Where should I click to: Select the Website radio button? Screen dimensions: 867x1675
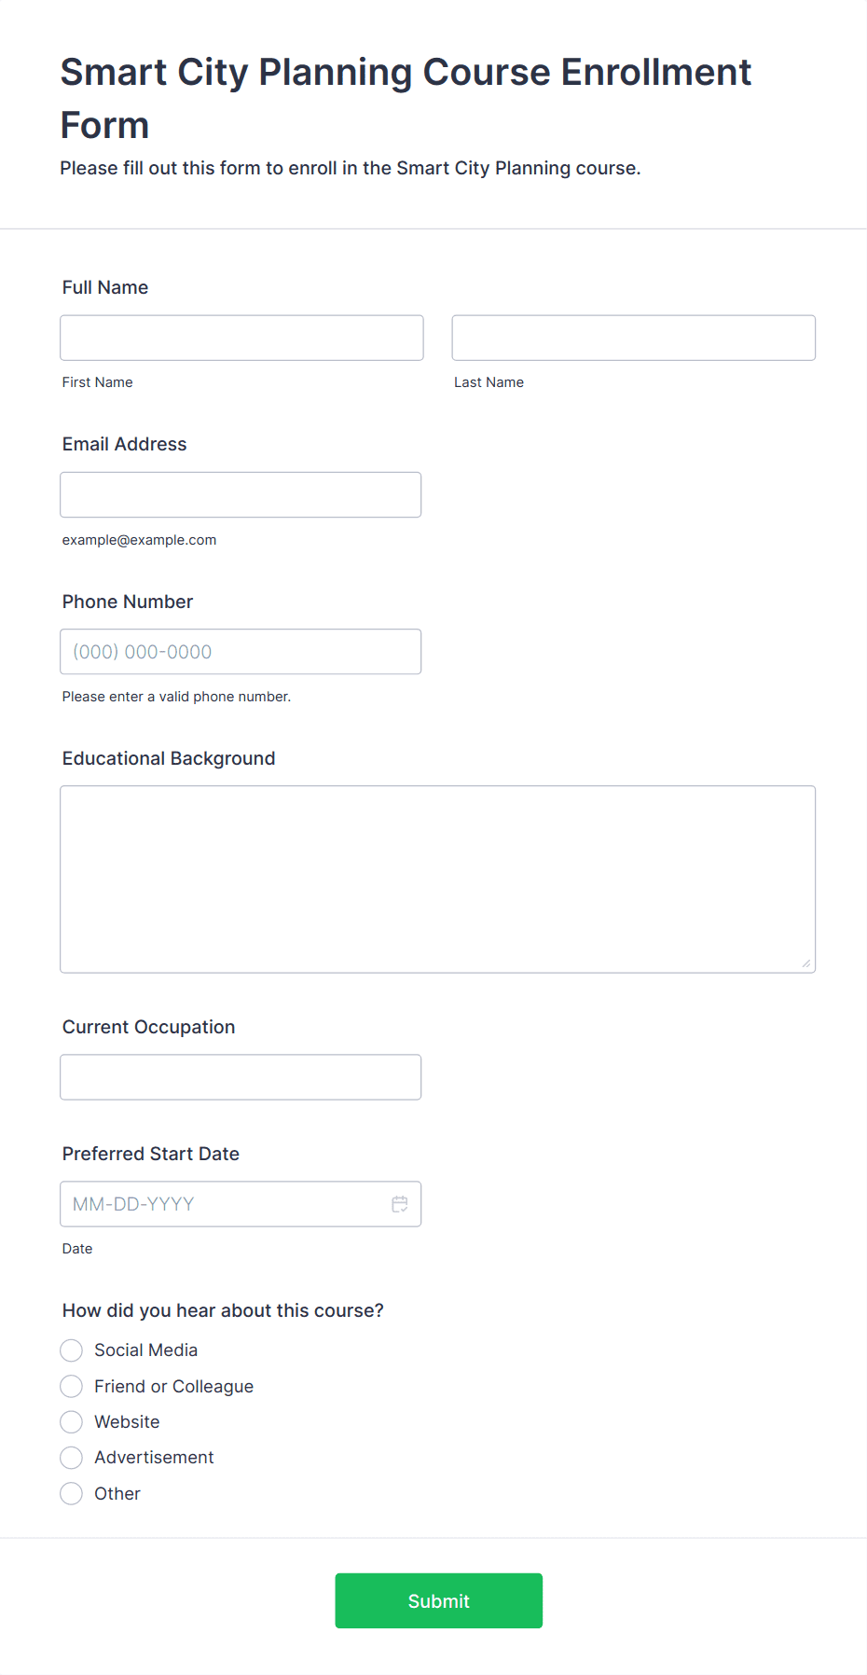click(72, 1422)
